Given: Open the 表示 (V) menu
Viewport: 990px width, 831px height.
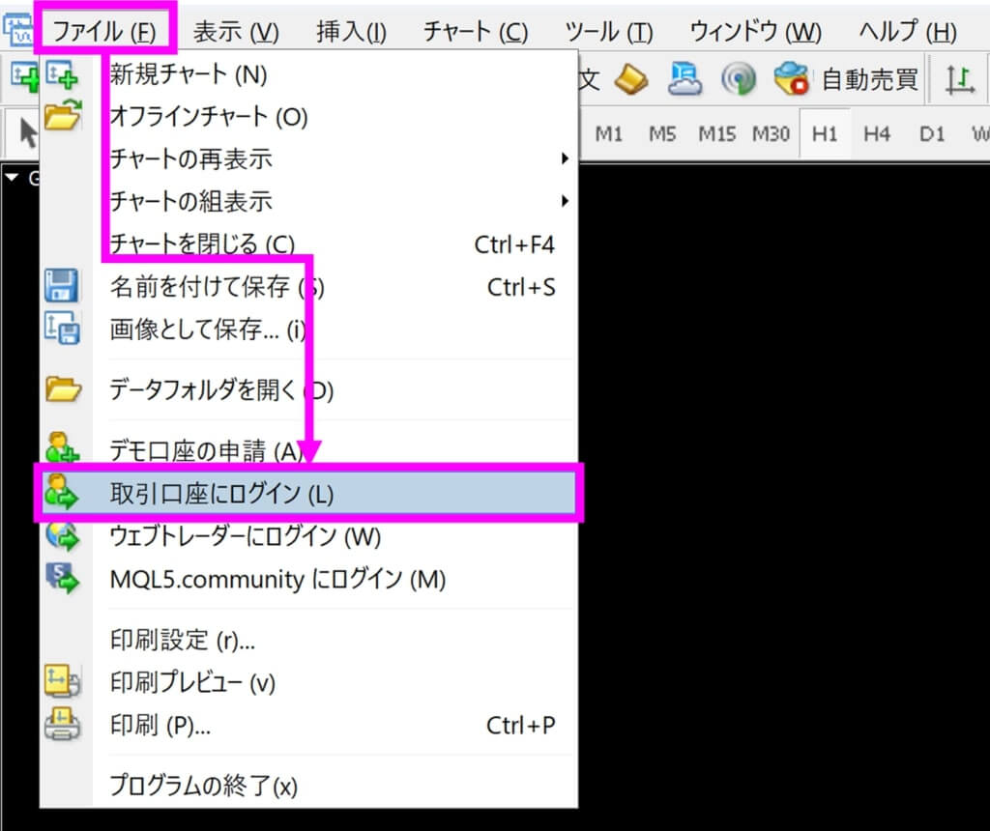Looking at the screenshot, I should tap(236, 32).
